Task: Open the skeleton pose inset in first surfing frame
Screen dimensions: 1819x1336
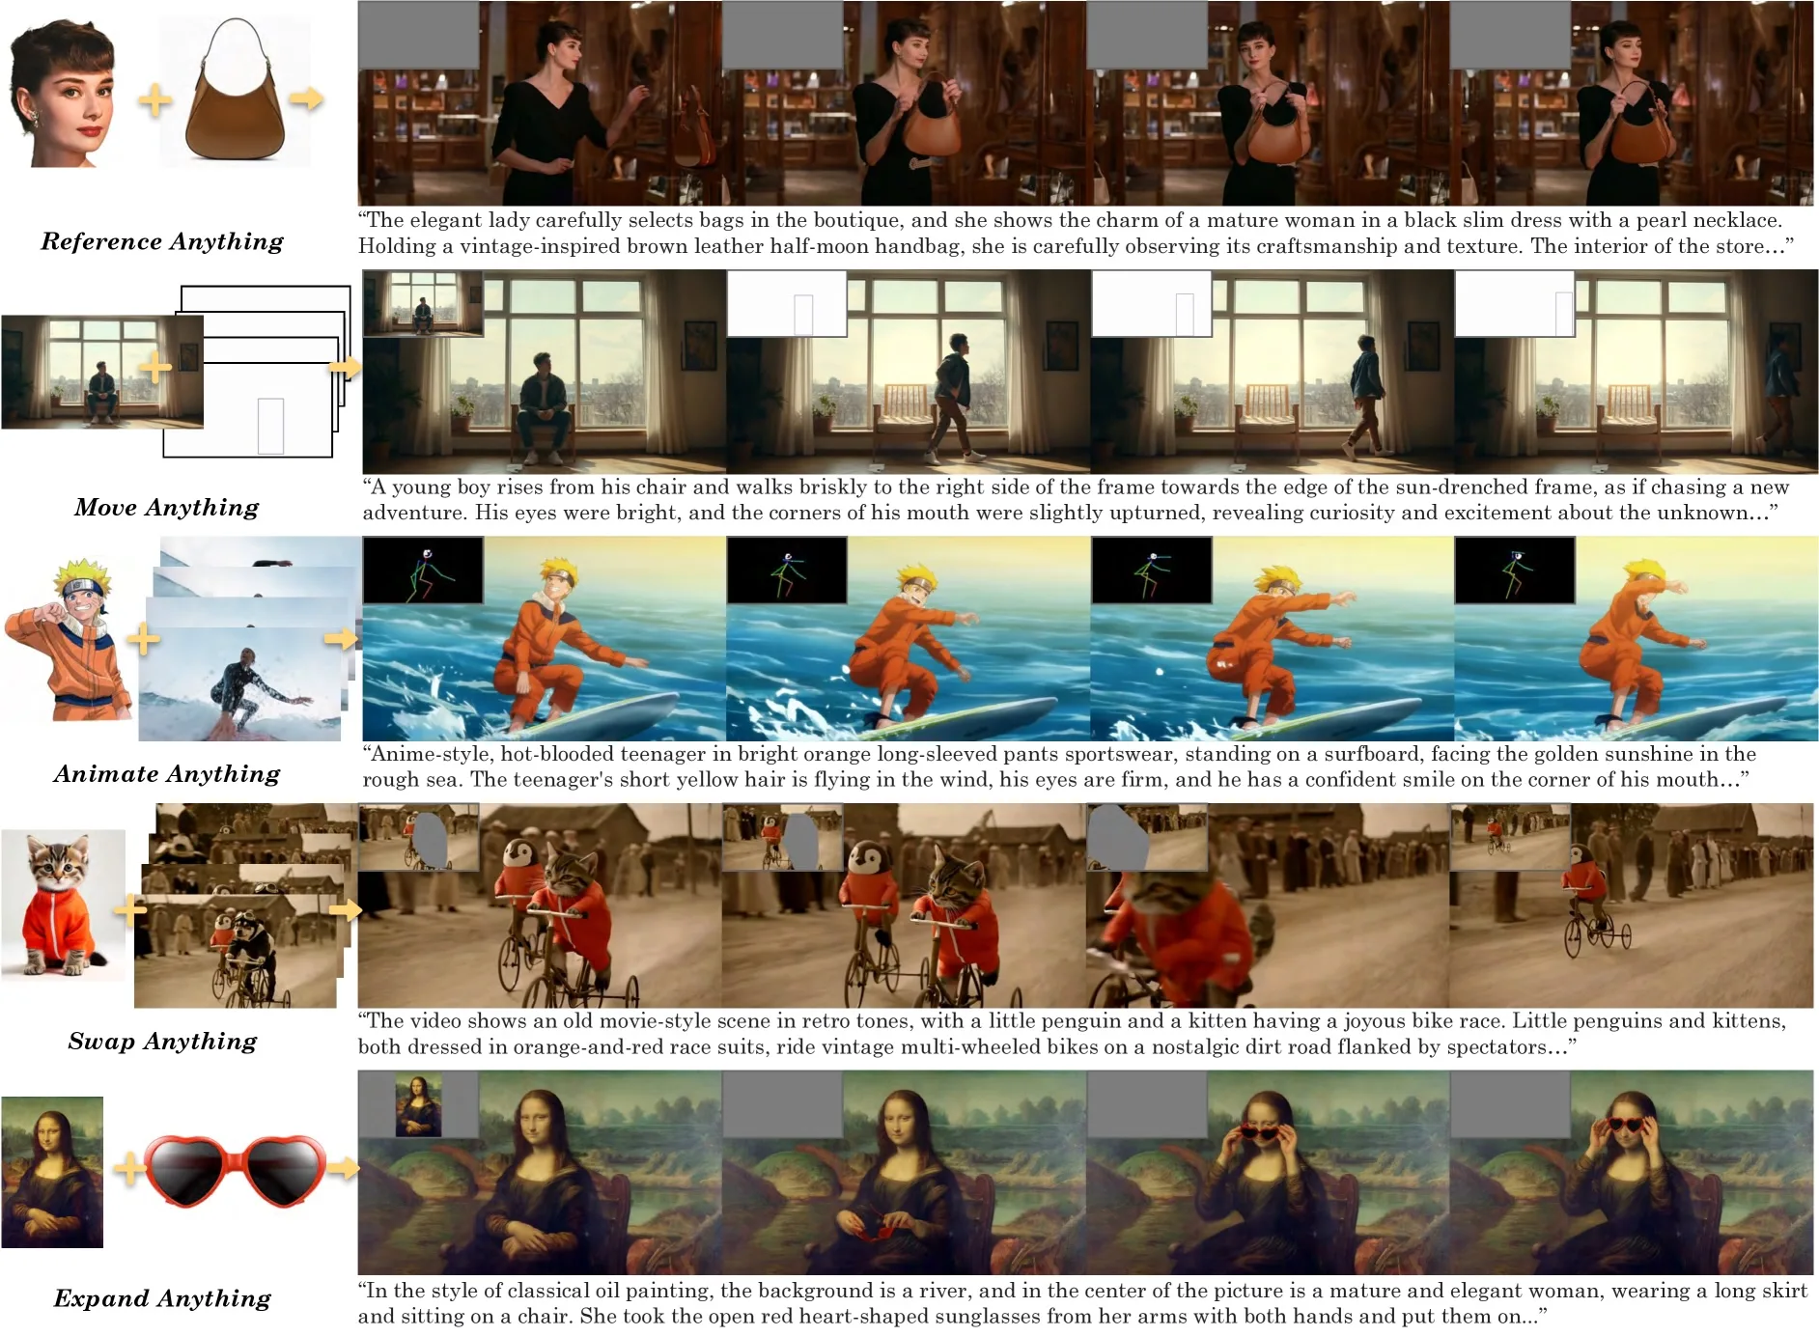Action: 422,571
